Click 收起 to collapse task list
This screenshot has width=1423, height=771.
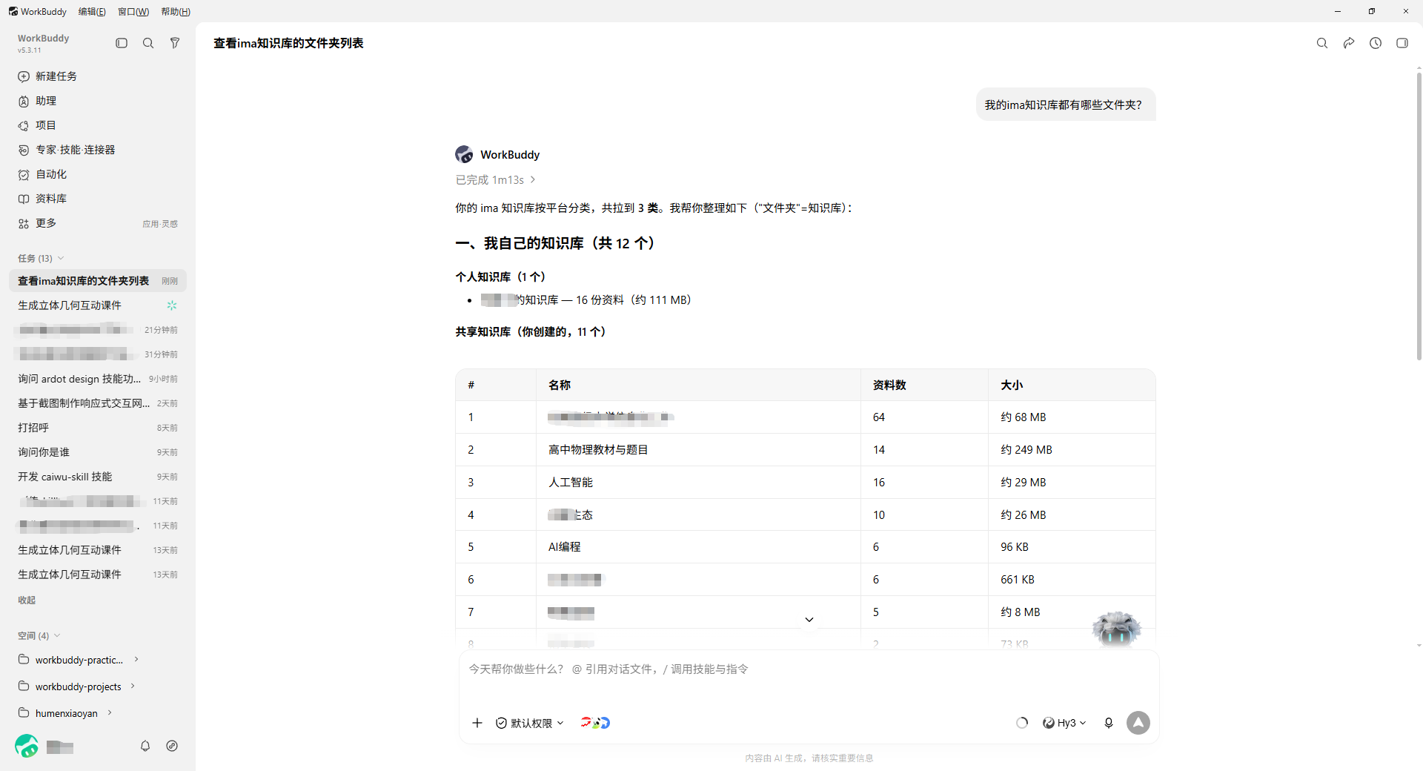click(x=27, y=600)
